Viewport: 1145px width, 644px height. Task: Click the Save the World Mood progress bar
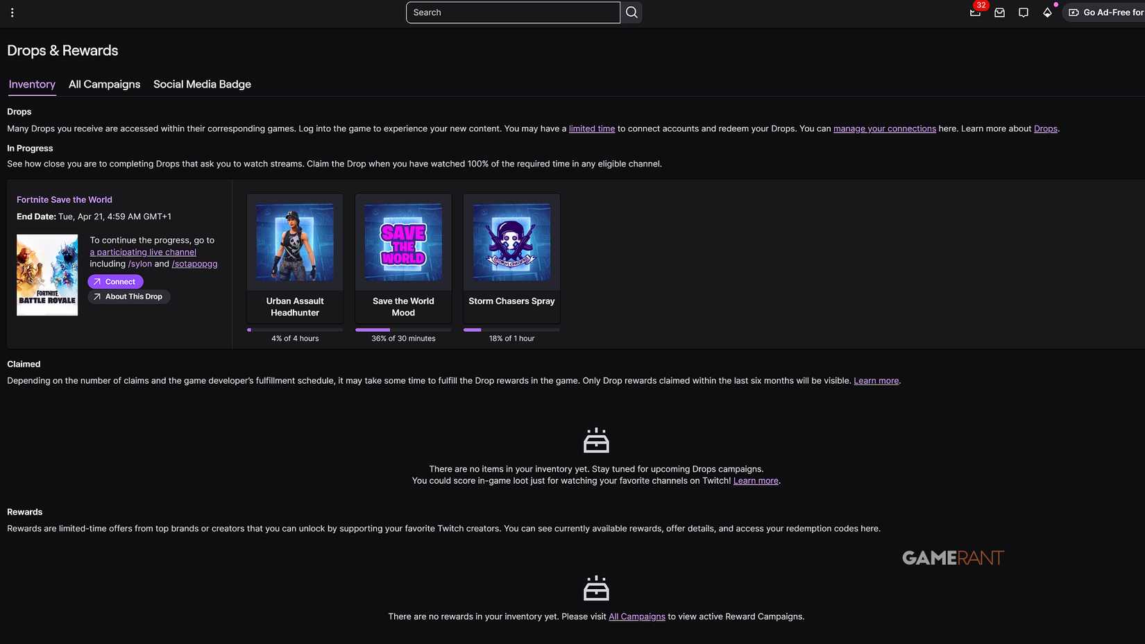403,330
